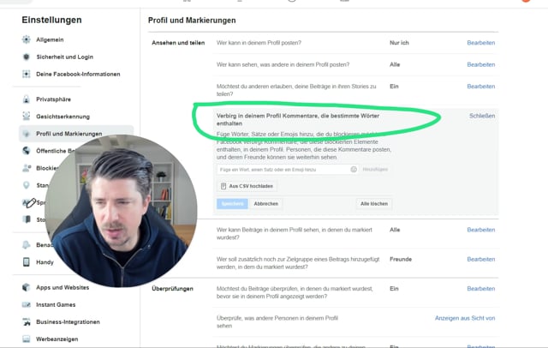548x348 pixels.
Task: Click the CSV file icon on upload button
Action: (223, 186)
